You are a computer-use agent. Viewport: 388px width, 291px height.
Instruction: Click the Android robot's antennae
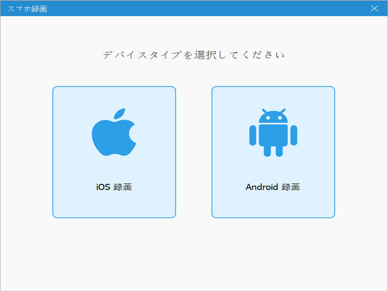(273, 111)
